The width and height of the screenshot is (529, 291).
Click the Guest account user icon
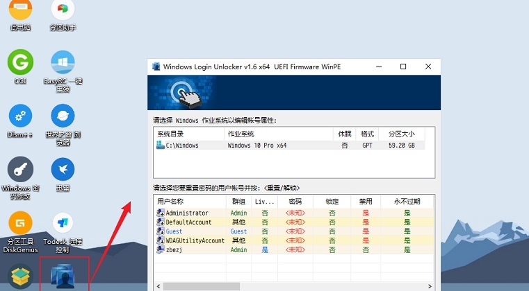point(161,231)
